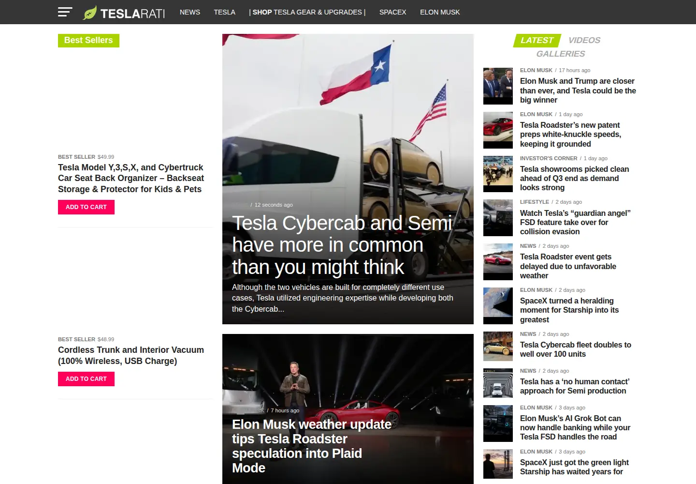Open Watch Tesla's guardian angel FSD headline
This screenshot has height=484, width=696.
tap(575, 222)
